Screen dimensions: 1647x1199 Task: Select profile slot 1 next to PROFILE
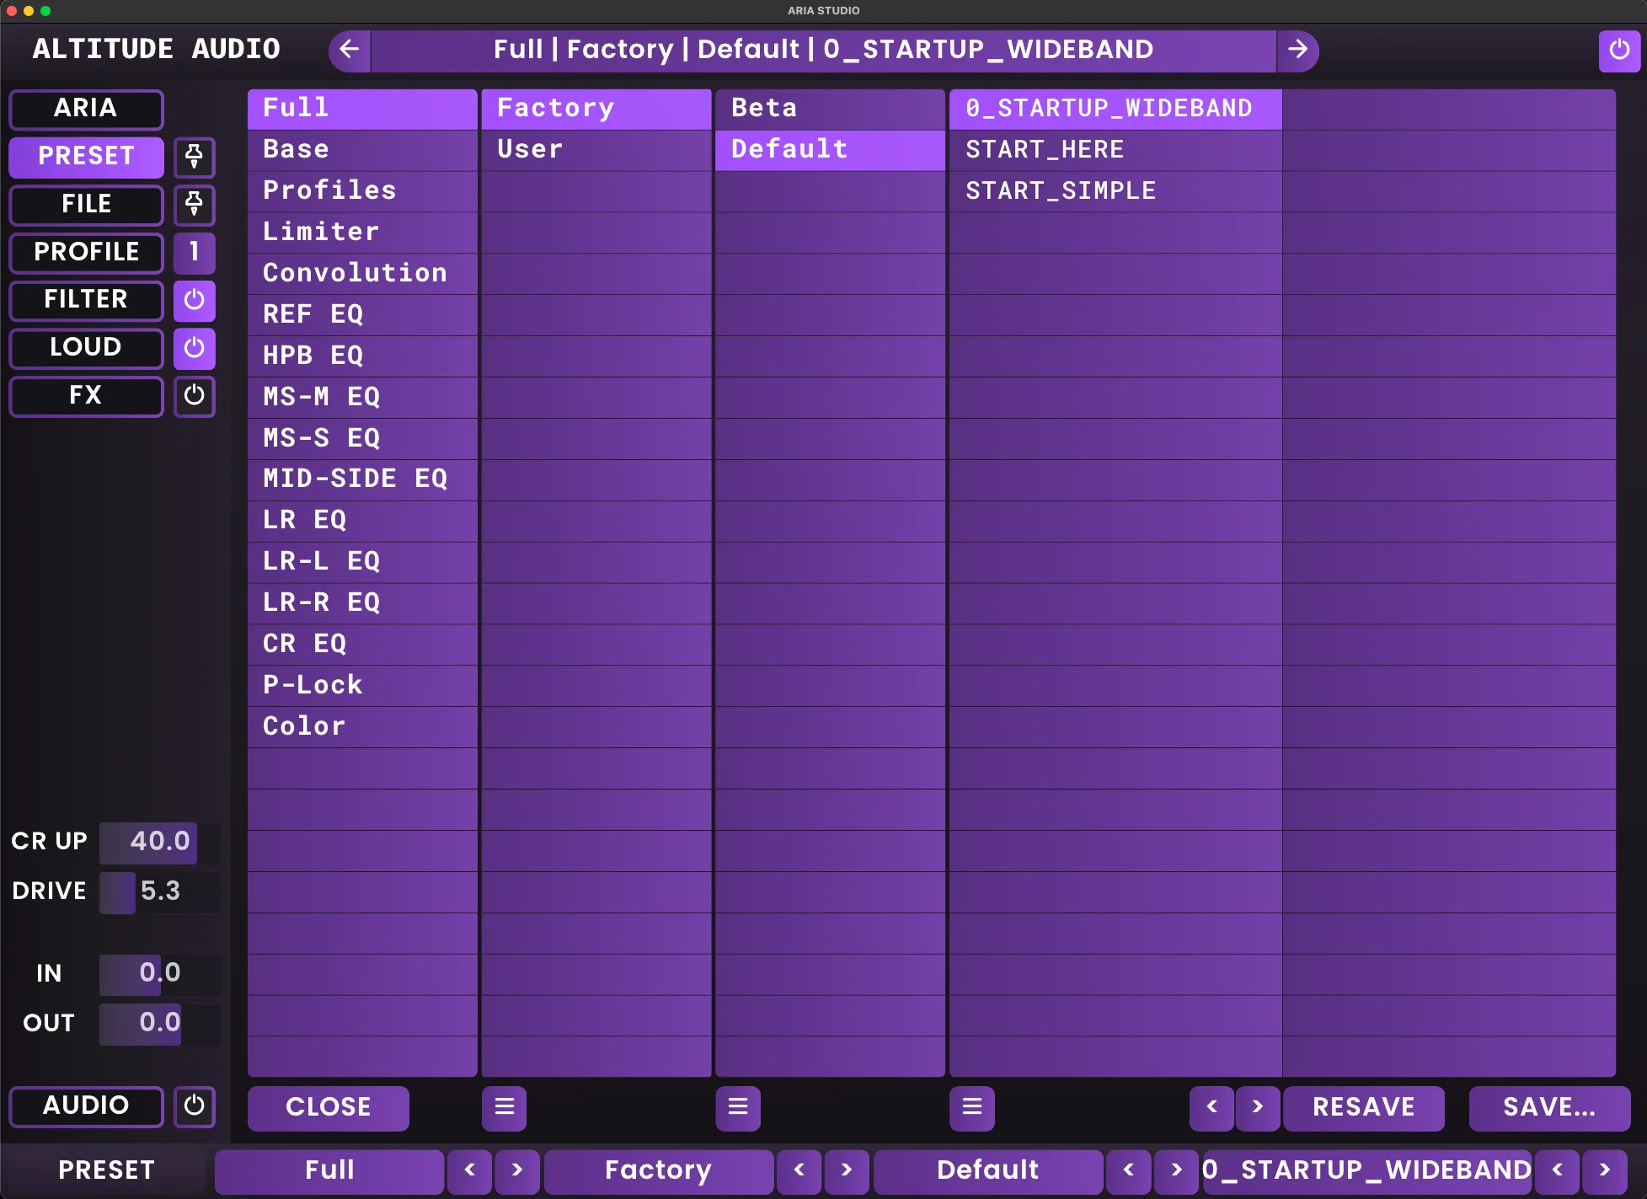click(194, 253)
